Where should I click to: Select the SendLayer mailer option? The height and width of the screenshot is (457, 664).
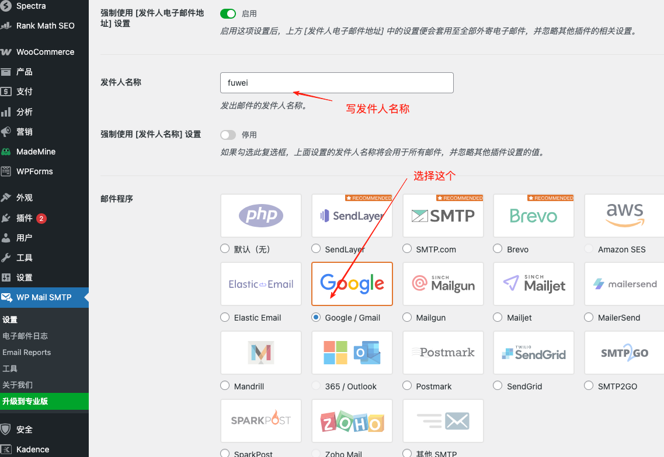click(315, 248)
